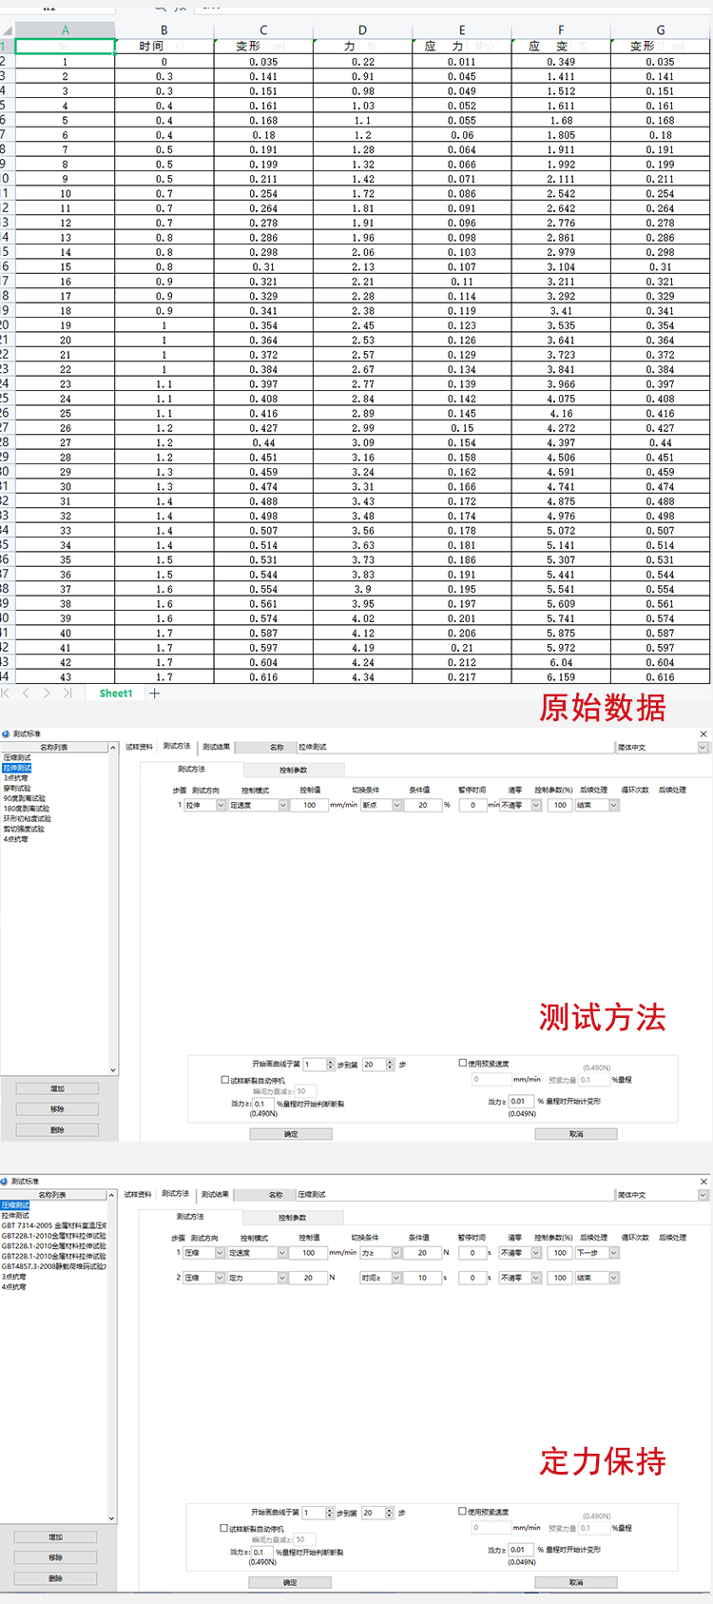The height and width of the screenshot is (1604, 713).
Task: Jump to the first sheet arrow
Action: (6, 694)
